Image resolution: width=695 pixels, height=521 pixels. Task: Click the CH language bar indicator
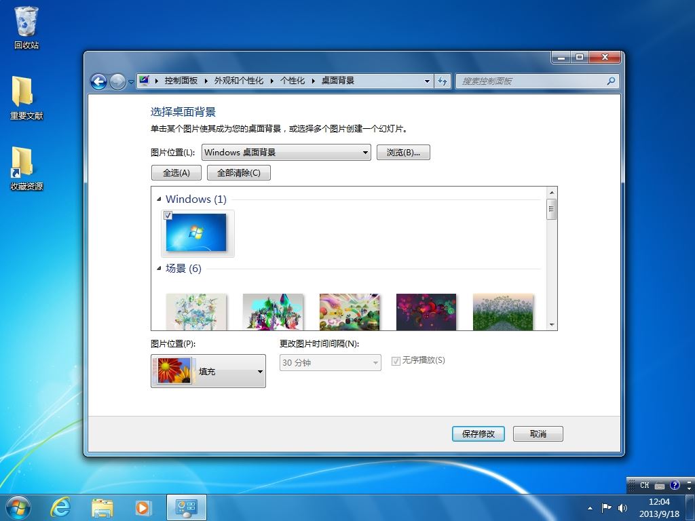pos(645,485)
